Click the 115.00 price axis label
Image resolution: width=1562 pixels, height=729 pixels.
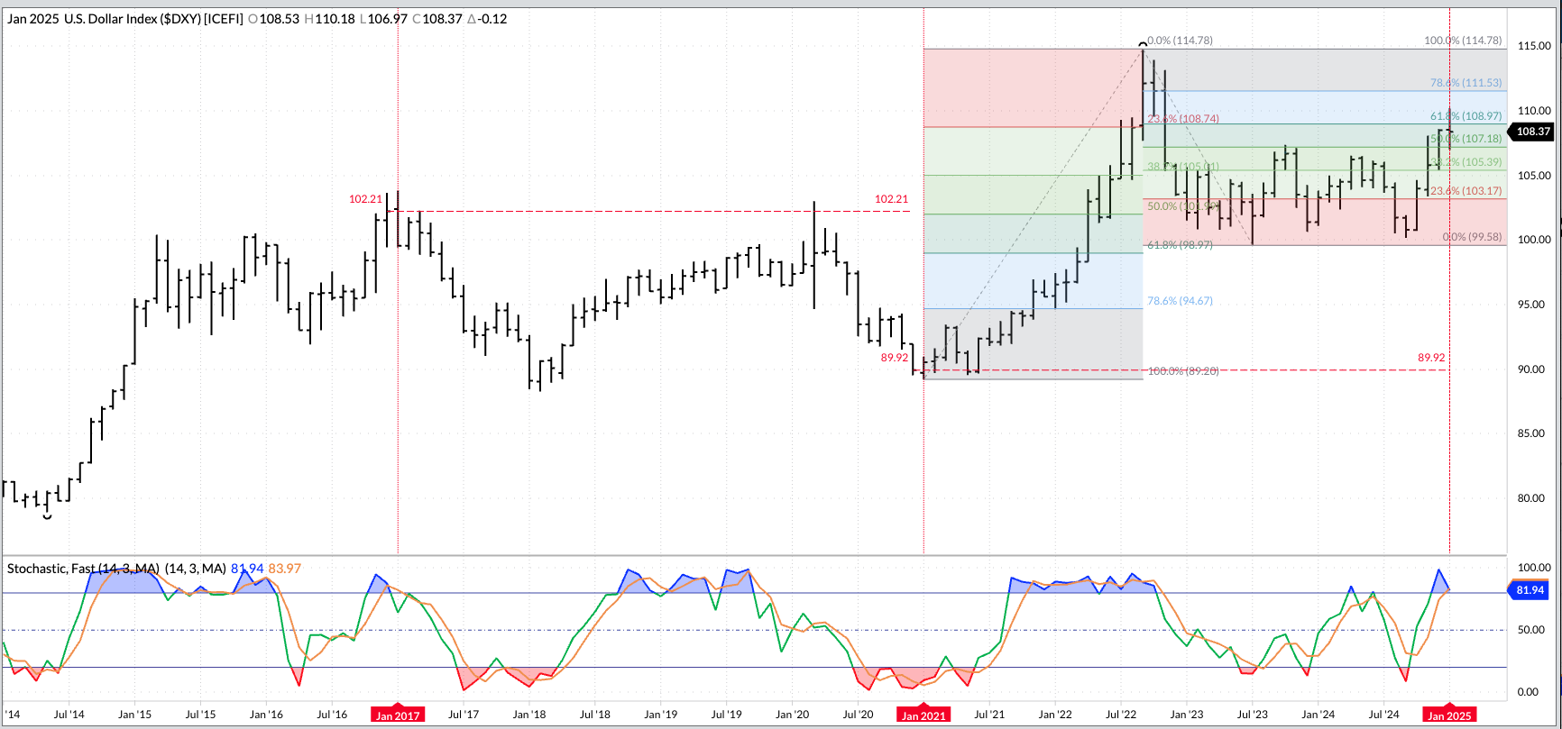point(1533,46)
